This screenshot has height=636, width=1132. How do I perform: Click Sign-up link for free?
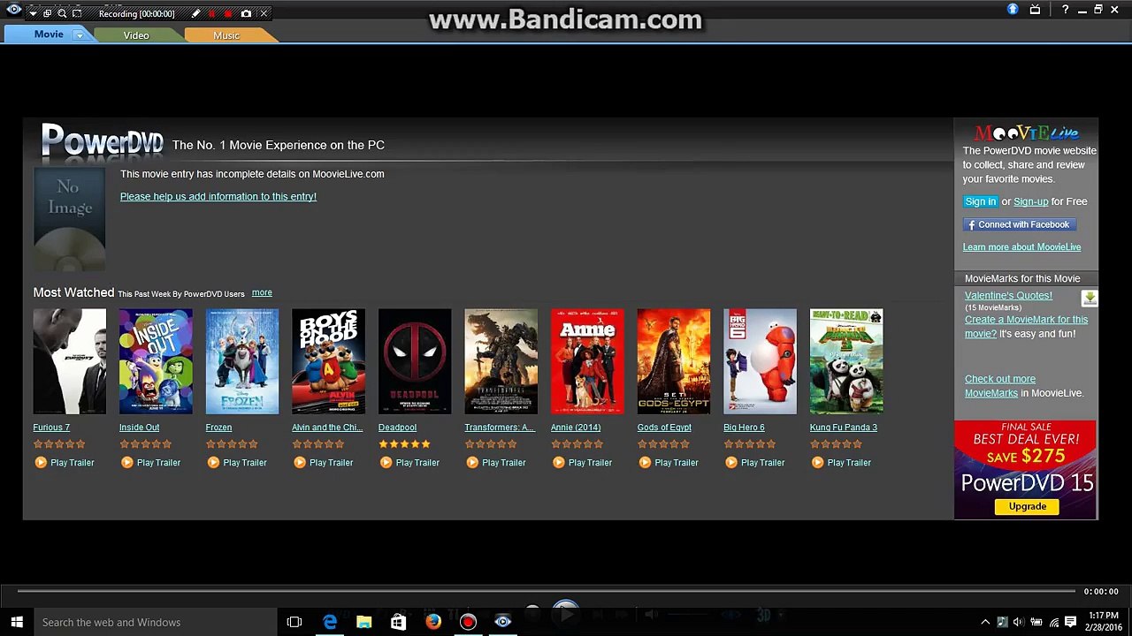click(1030, 201)
